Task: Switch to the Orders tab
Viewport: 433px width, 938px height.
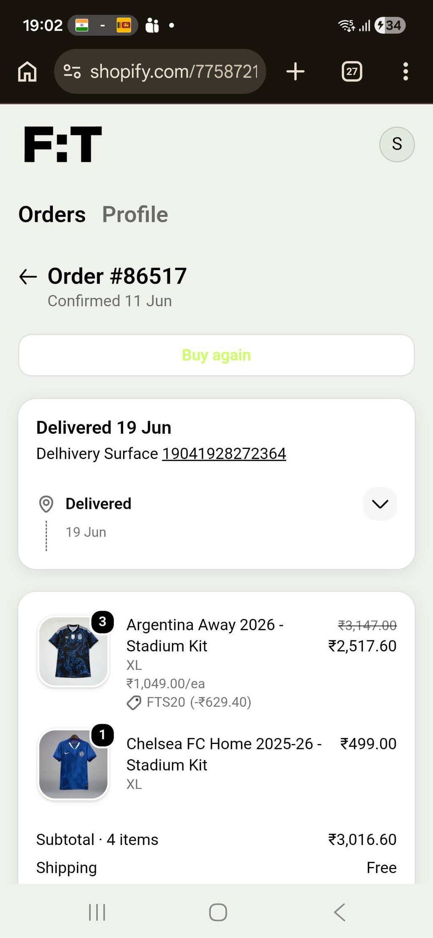Action: point(52,214)
